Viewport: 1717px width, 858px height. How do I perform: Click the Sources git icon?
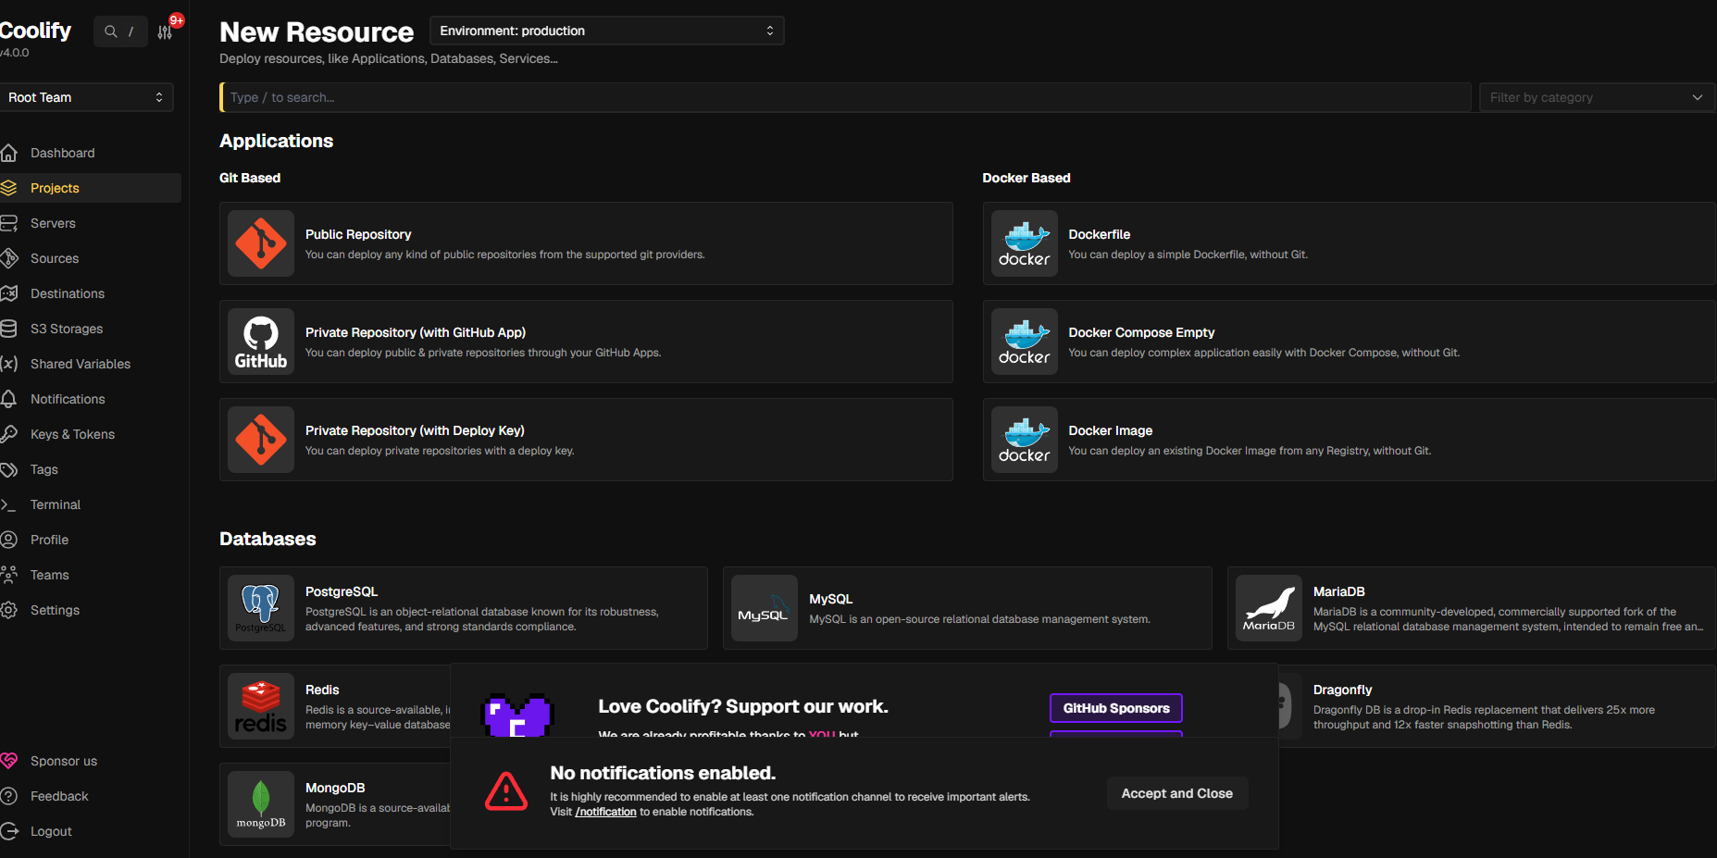9,258
